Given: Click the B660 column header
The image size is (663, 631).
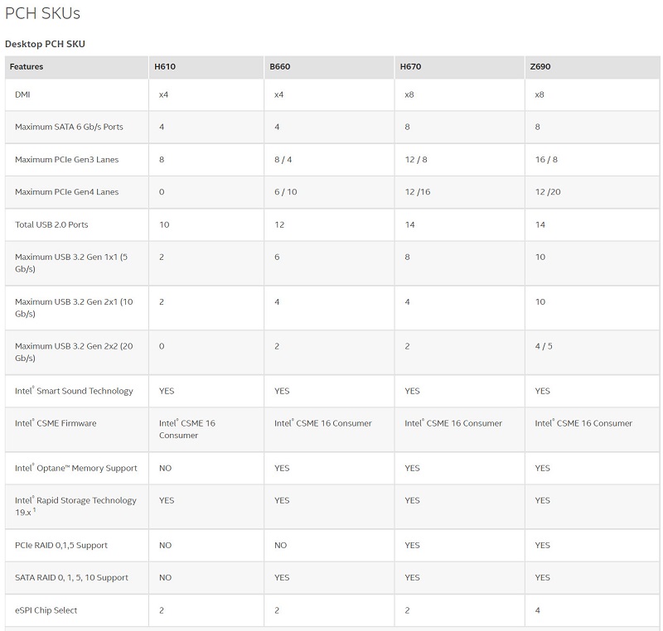Looking at the screenshot, I should [x=279, y=66].
